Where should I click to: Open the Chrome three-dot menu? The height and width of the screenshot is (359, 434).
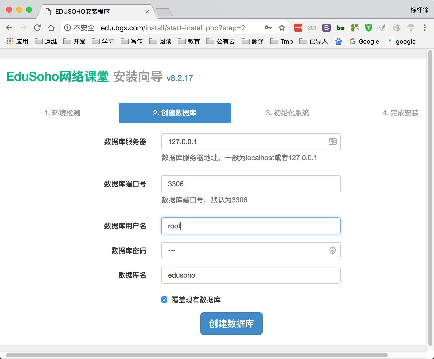[425, 28]
